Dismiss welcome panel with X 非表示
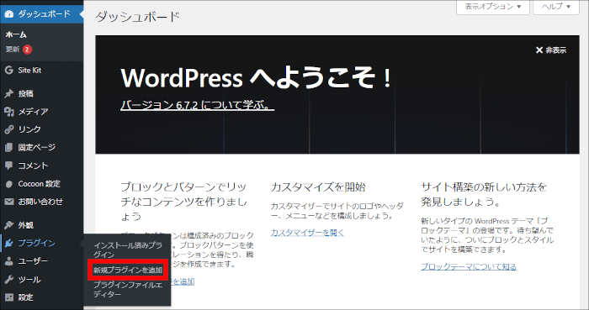 tap(551, 50)
